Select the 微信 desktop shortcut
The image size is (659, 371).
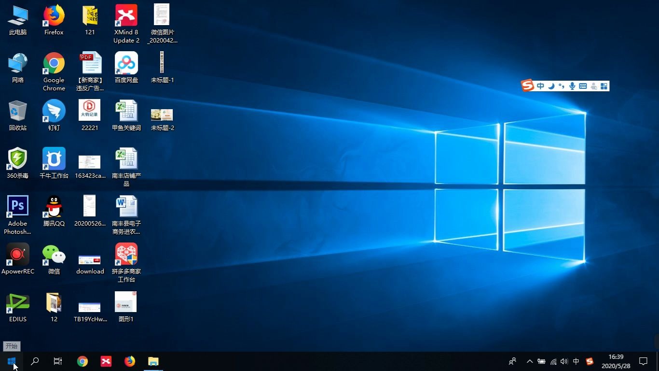[54, 259]
